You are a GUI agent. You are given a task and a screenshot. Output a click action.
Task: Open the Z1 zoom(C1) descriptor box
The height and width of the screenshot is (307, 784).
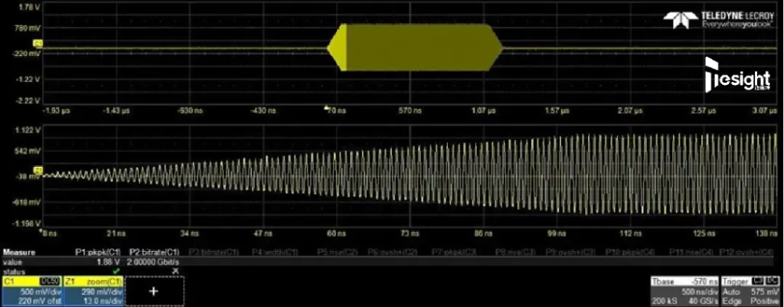pos(93,290)
